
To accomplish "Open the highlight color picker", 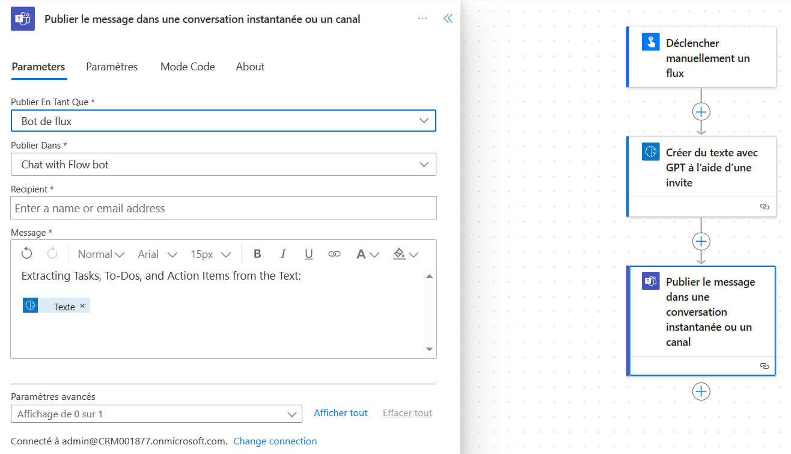I will [406, 254].
